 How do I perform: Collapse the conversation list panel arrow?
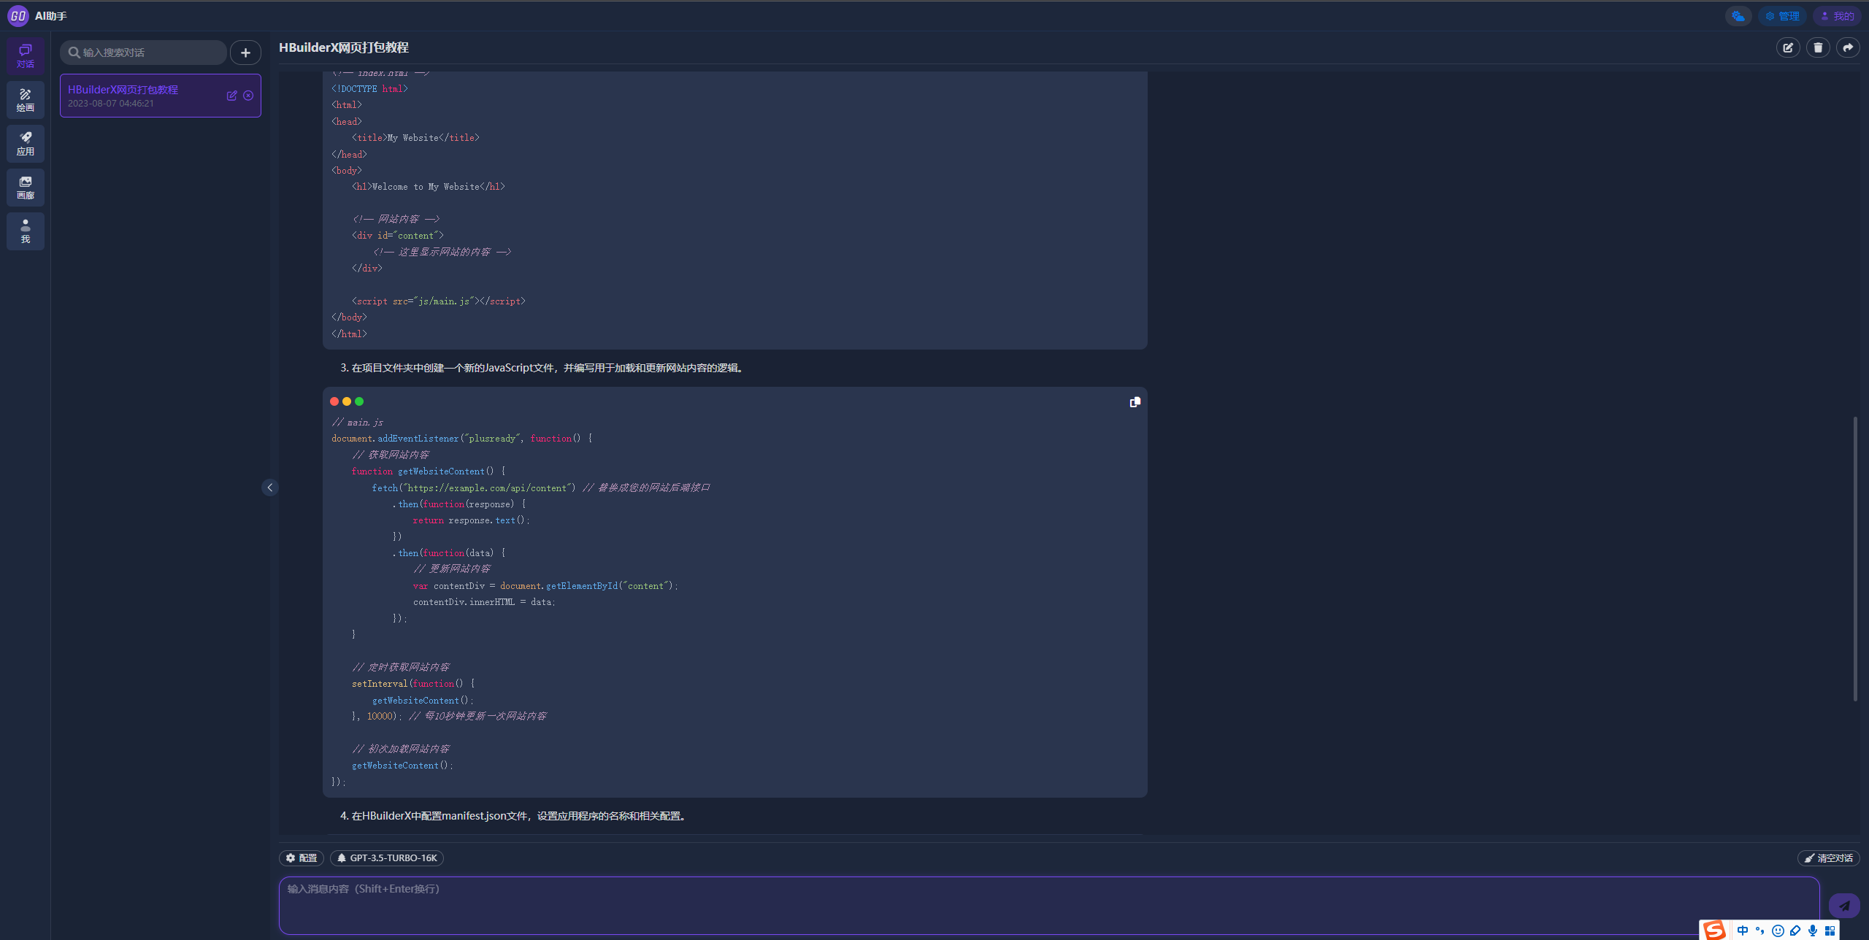(269, 488)
